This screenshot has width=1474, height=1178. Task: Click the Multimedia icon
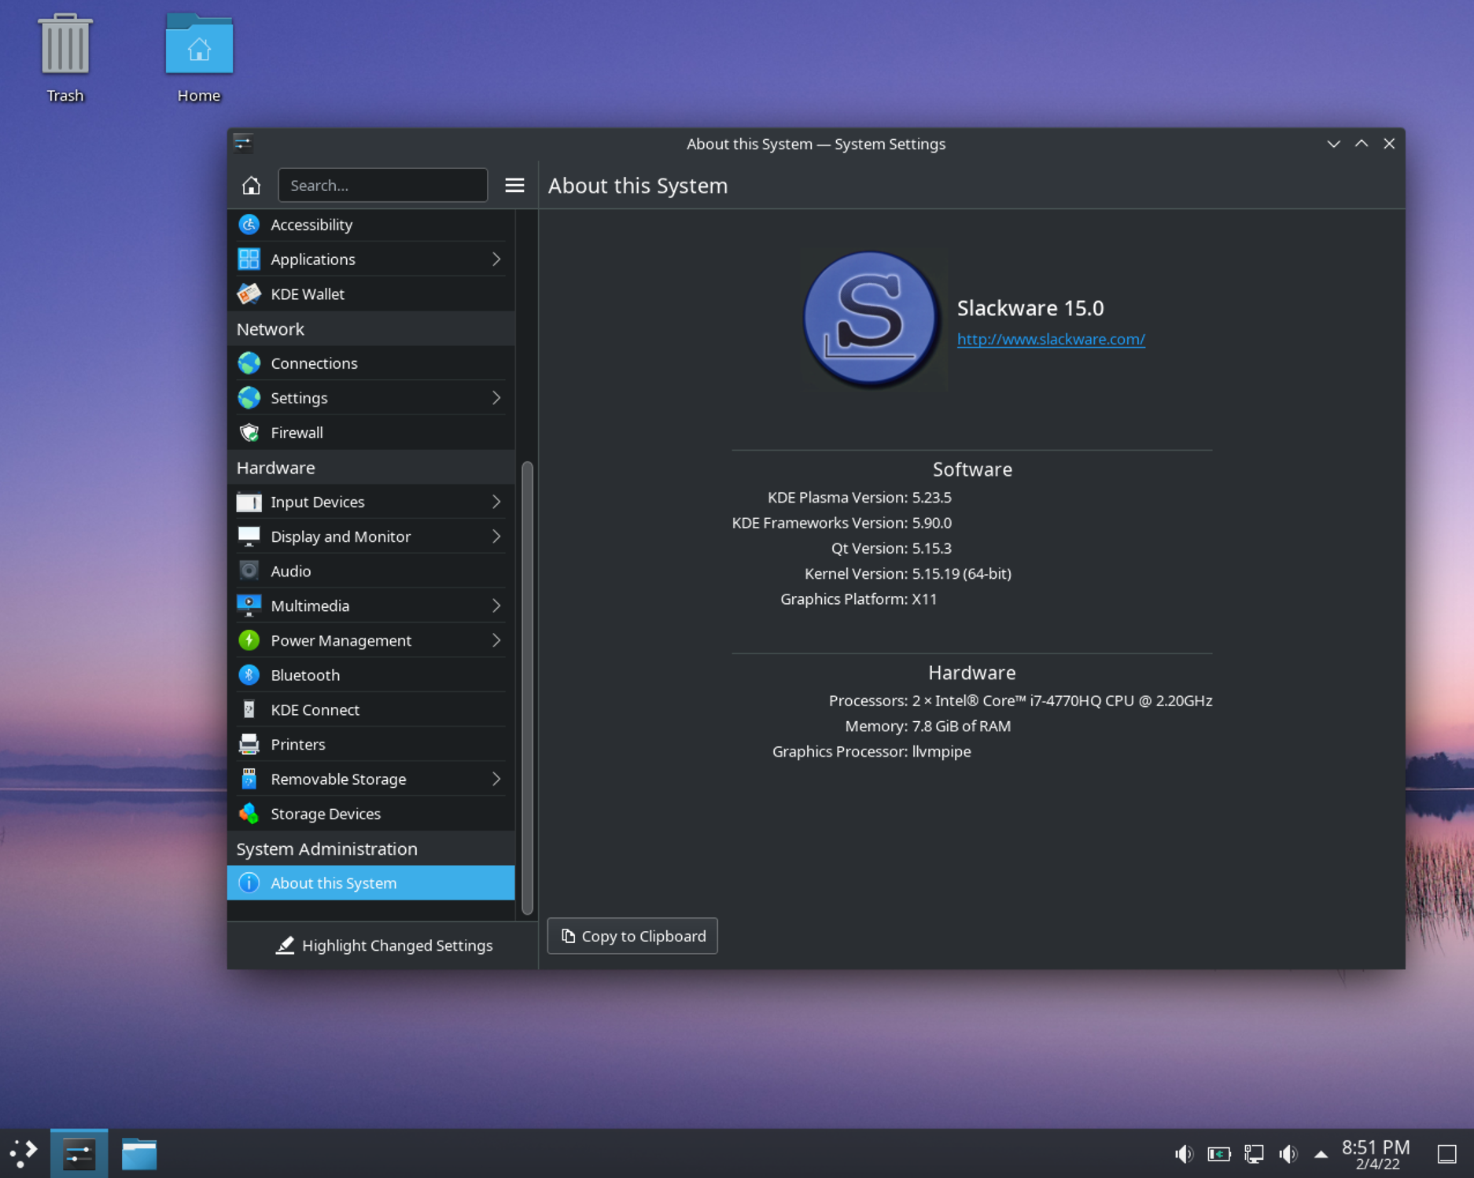[249, 606]
